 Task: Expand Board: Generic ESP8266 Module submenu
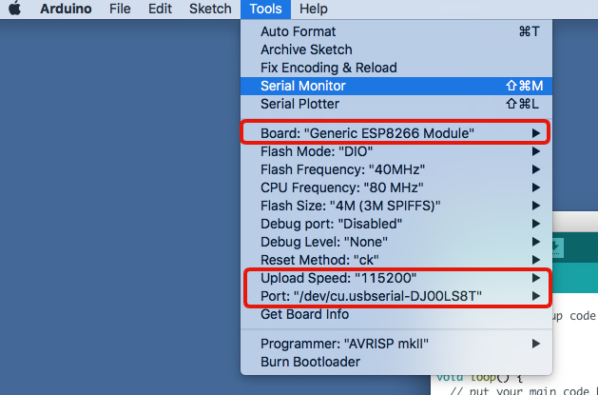point(396,133)
